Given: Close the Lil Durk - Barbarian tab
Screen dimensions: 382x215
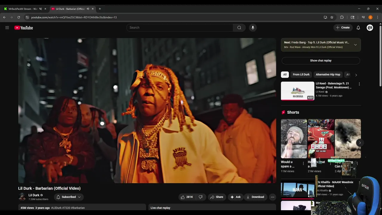Looking at the screenshot, I should pyautogui.click(x=93, y=9).
